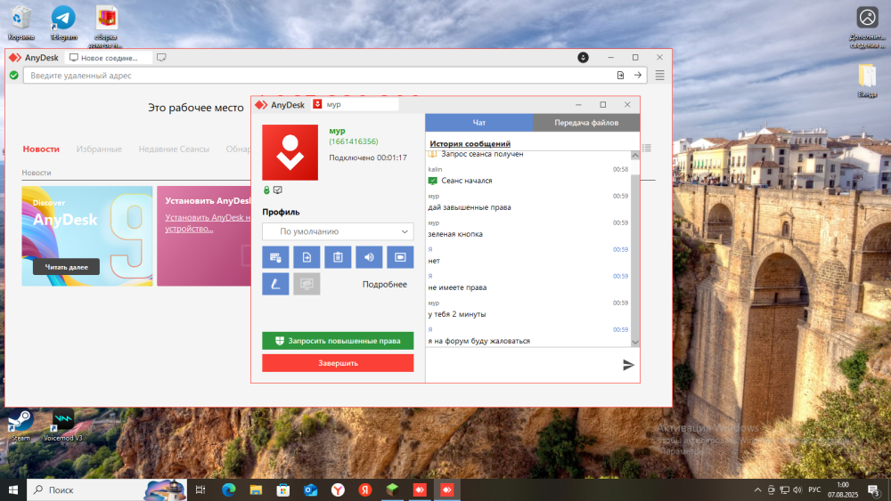Click monitor status icon under avatar
Screen dimensions: 891x501
[x=278, y=190]
